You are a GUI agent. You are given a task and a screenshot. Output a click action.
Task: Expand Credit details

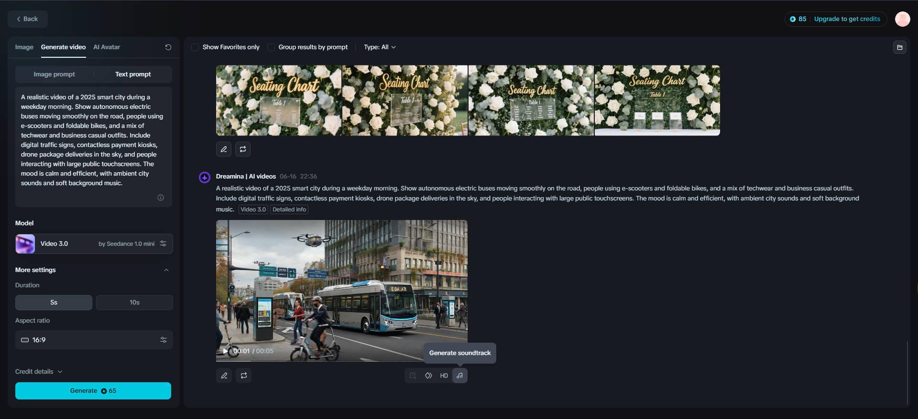(39, 372)
